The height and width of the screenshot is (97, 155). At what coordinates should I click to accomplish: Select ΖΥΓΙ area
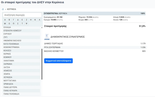coord(21,37)
